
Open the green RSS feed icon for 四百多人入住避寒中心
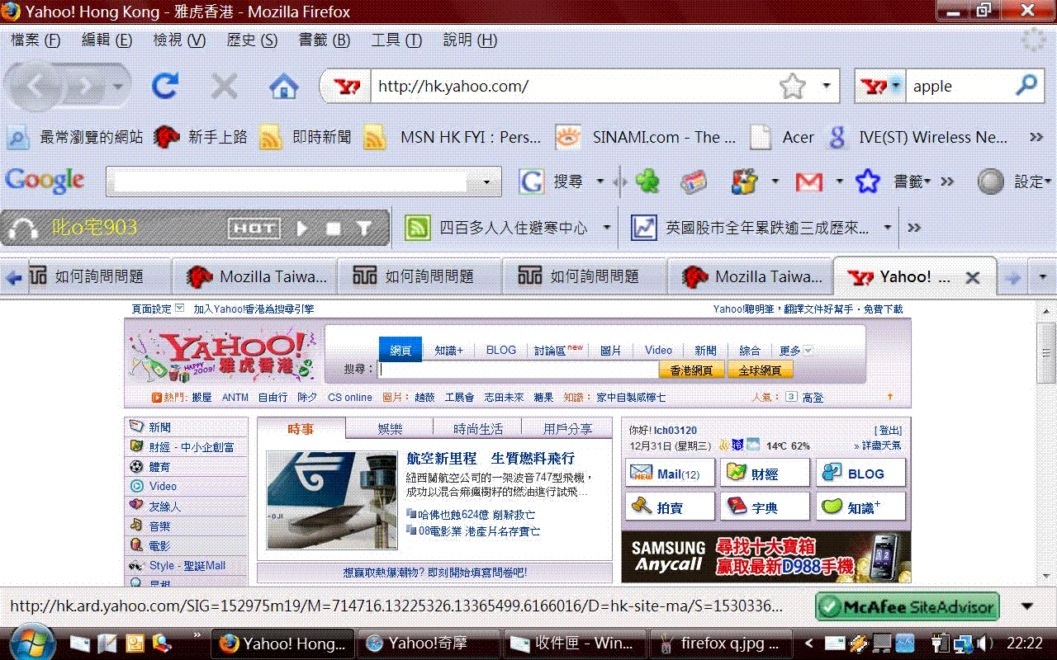419,228
